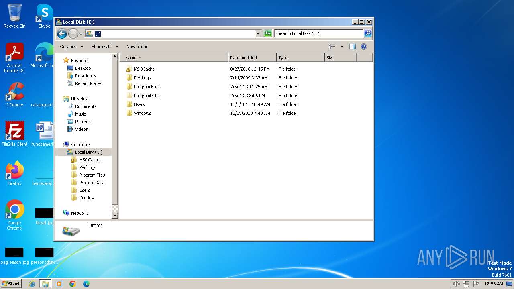This screenshot has width=514, height=289.
Task: Refresh the Local Disk (C:) view
Action: click(268, 33)
